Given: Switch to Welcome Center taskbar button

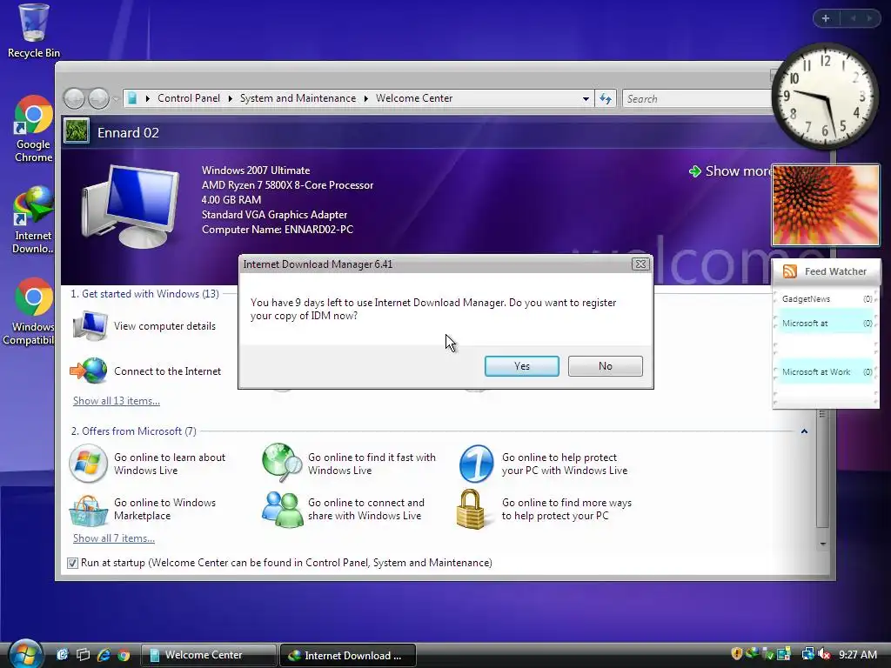Looking at the screenshot, I should coord(208,655).
